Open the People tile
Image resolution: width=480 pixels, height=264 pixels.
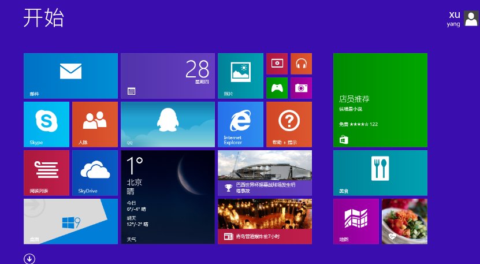95,124
